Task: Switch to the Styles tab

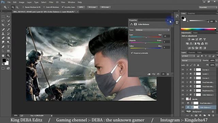Action: (195, 33)
